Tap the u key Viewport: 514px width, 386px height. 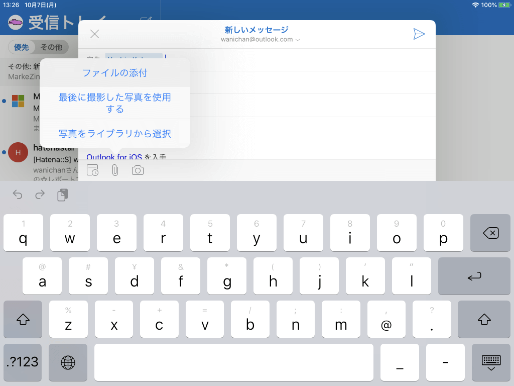coord(303,233)
